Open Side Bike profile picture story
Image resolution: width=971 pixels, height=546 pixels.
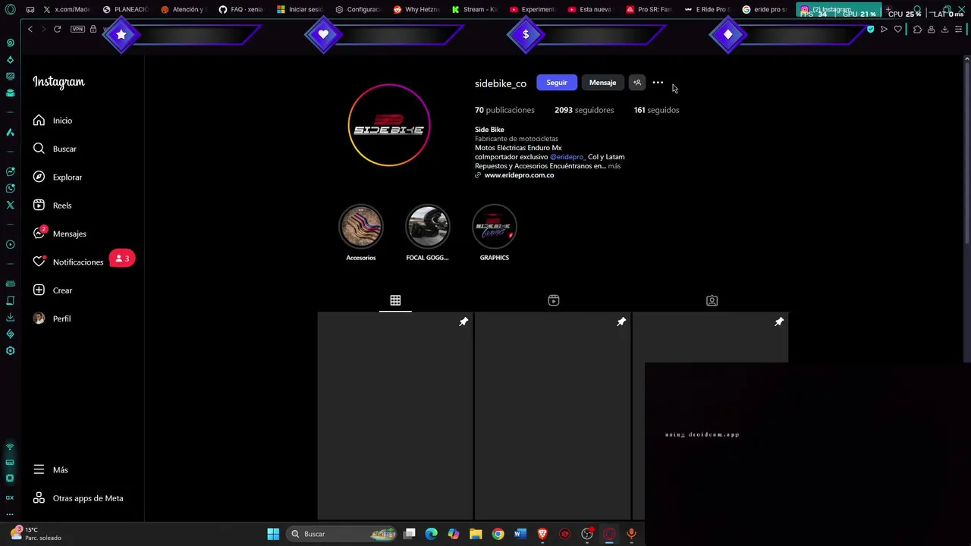389,125
